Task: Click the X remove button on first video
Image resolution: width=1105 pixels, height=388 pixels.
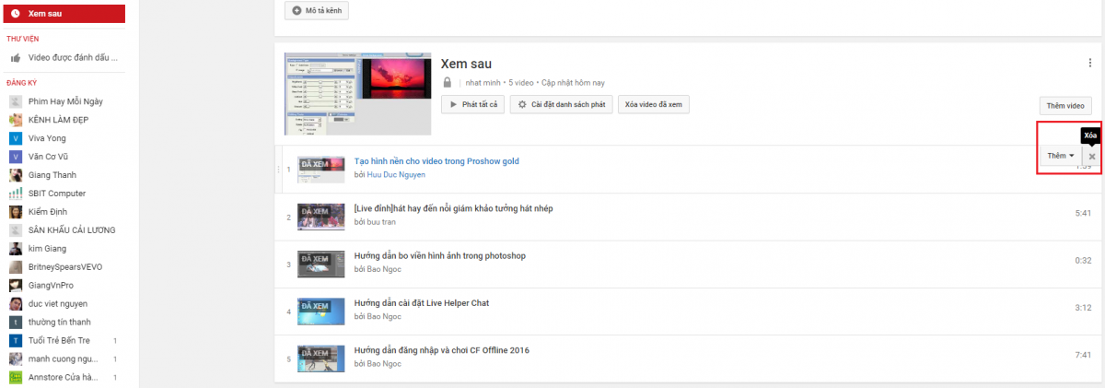Action: pos(1091,157)
